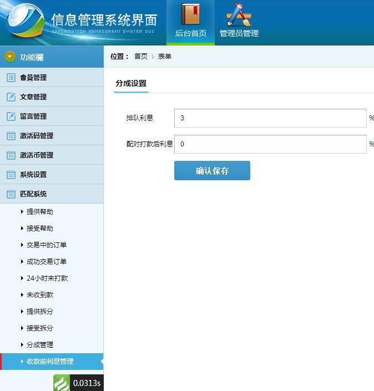Click the edit icon beside 文章管理
The width and height of the screenshot is (374, 391).
pos(11,97)
